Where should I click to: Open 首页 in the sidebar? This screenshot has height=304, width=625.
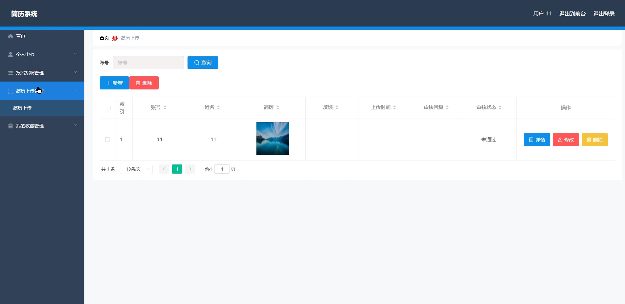(x=42, y=36)
